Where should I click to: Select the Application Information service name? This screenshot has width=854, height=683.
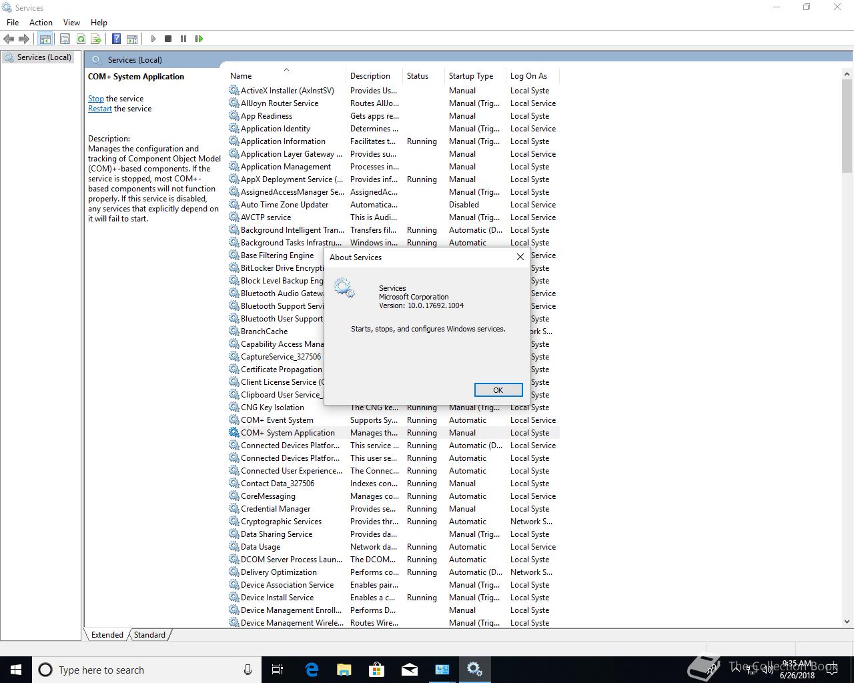pyautogui.click(x=283, y=141)
